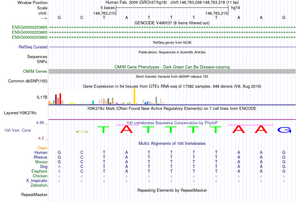
Task: Click the Gaps label in Multiz track
Action: (42, 148)
